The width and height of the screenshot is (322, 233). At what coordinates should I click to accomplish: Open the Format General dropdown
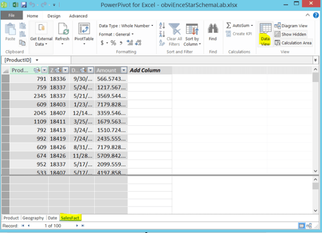click(116, 34)
